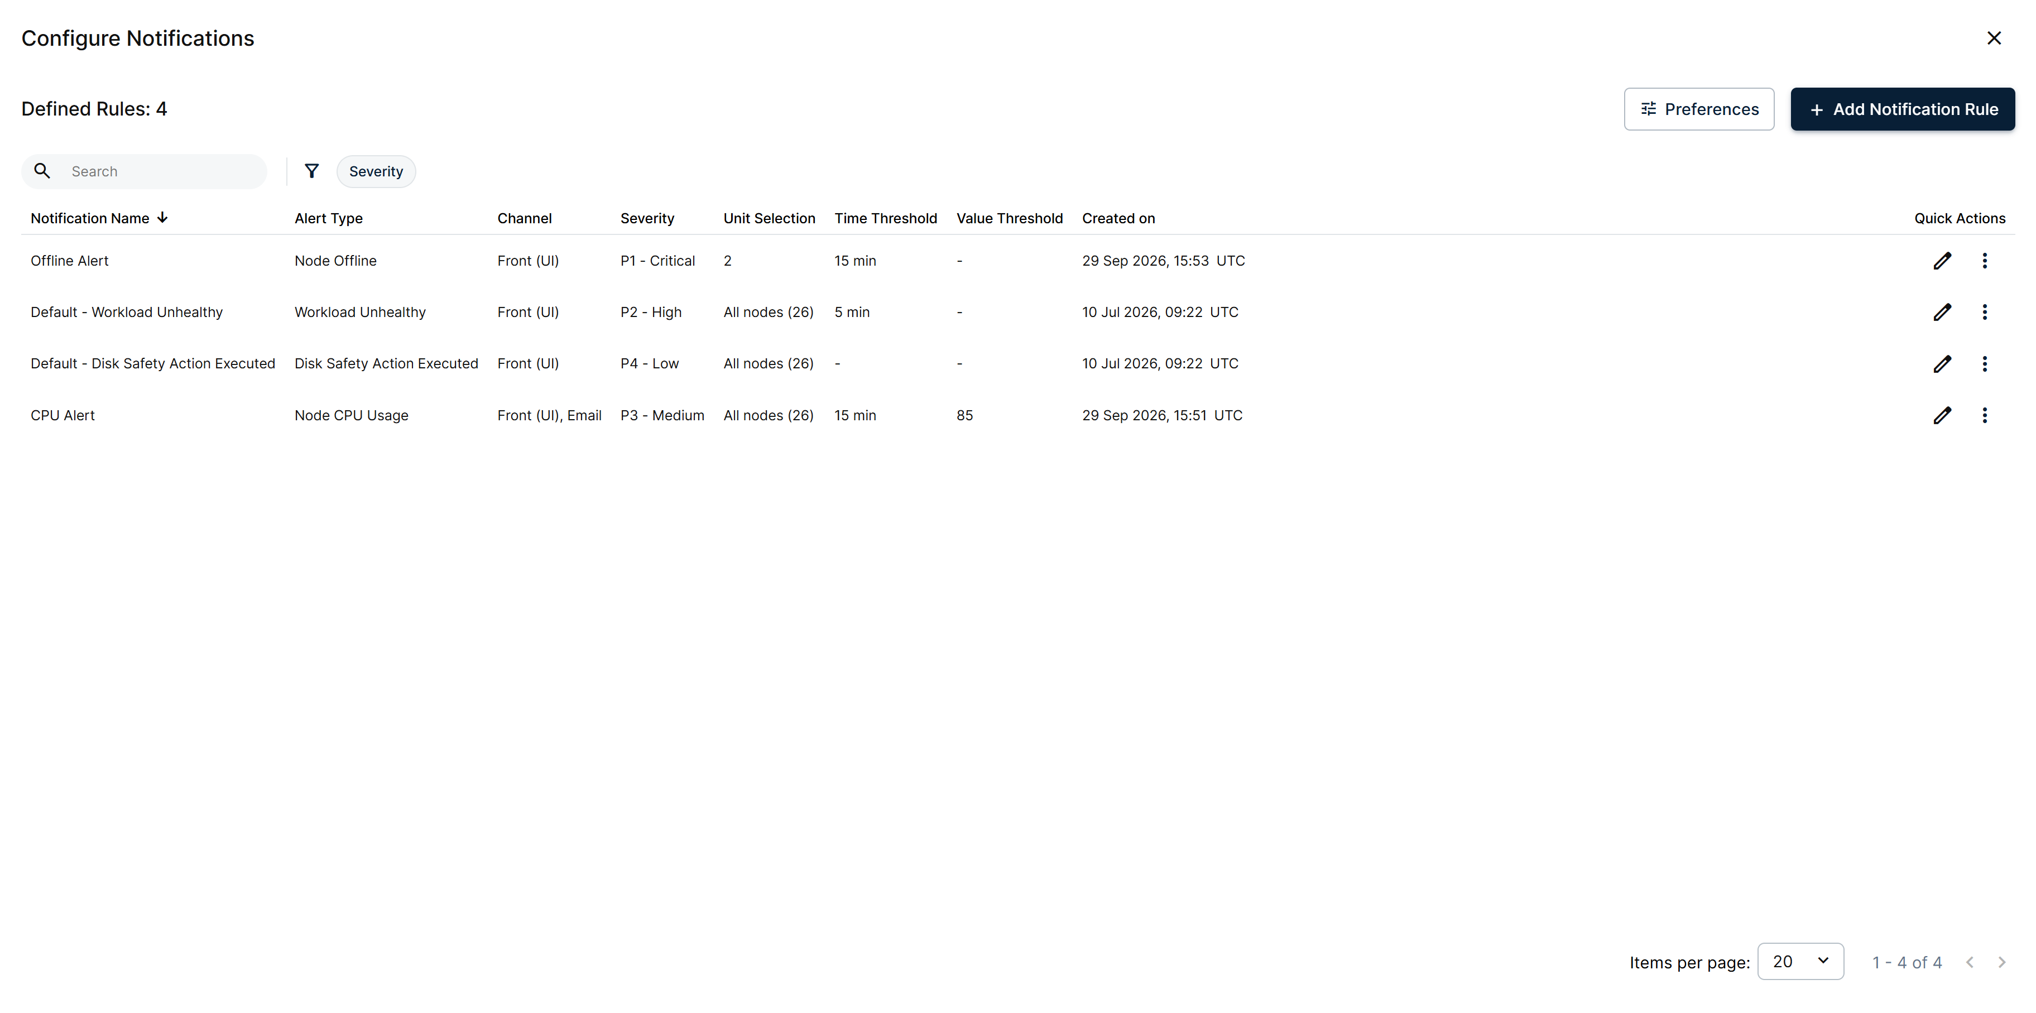2036x1013 pixels.
Task: Close the Configure Notifications dialog
Action: (x=1994, y=38)
